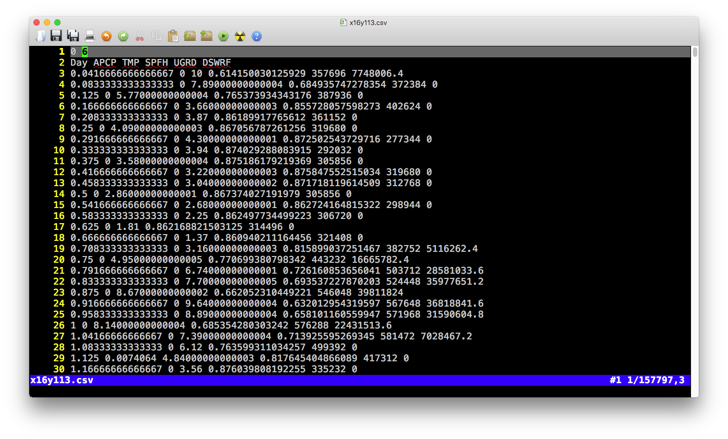Click the highlighted "6" on line 1
728x439 pixels.
coord(85,52)
